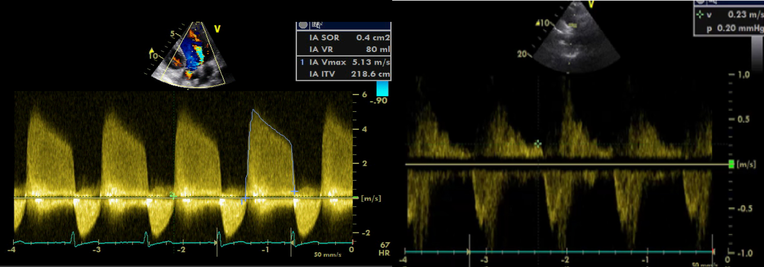Click the cyan color scale bar
The image size is (764, 267).
(382, 88)
